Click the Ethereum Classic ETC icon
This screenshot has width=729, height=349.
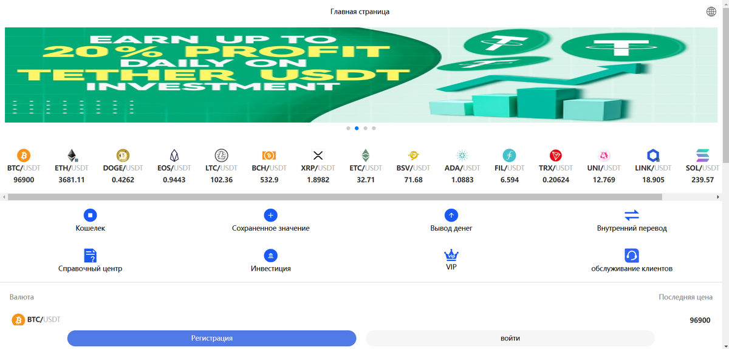point(366,155)
